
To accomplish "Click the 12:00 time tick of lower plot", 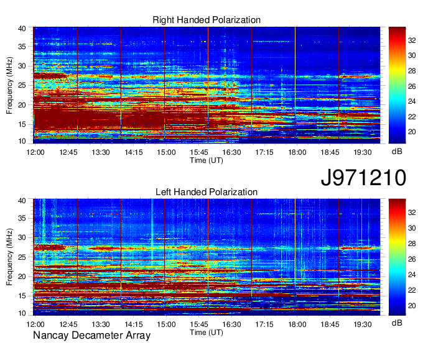I will point(35,324).
